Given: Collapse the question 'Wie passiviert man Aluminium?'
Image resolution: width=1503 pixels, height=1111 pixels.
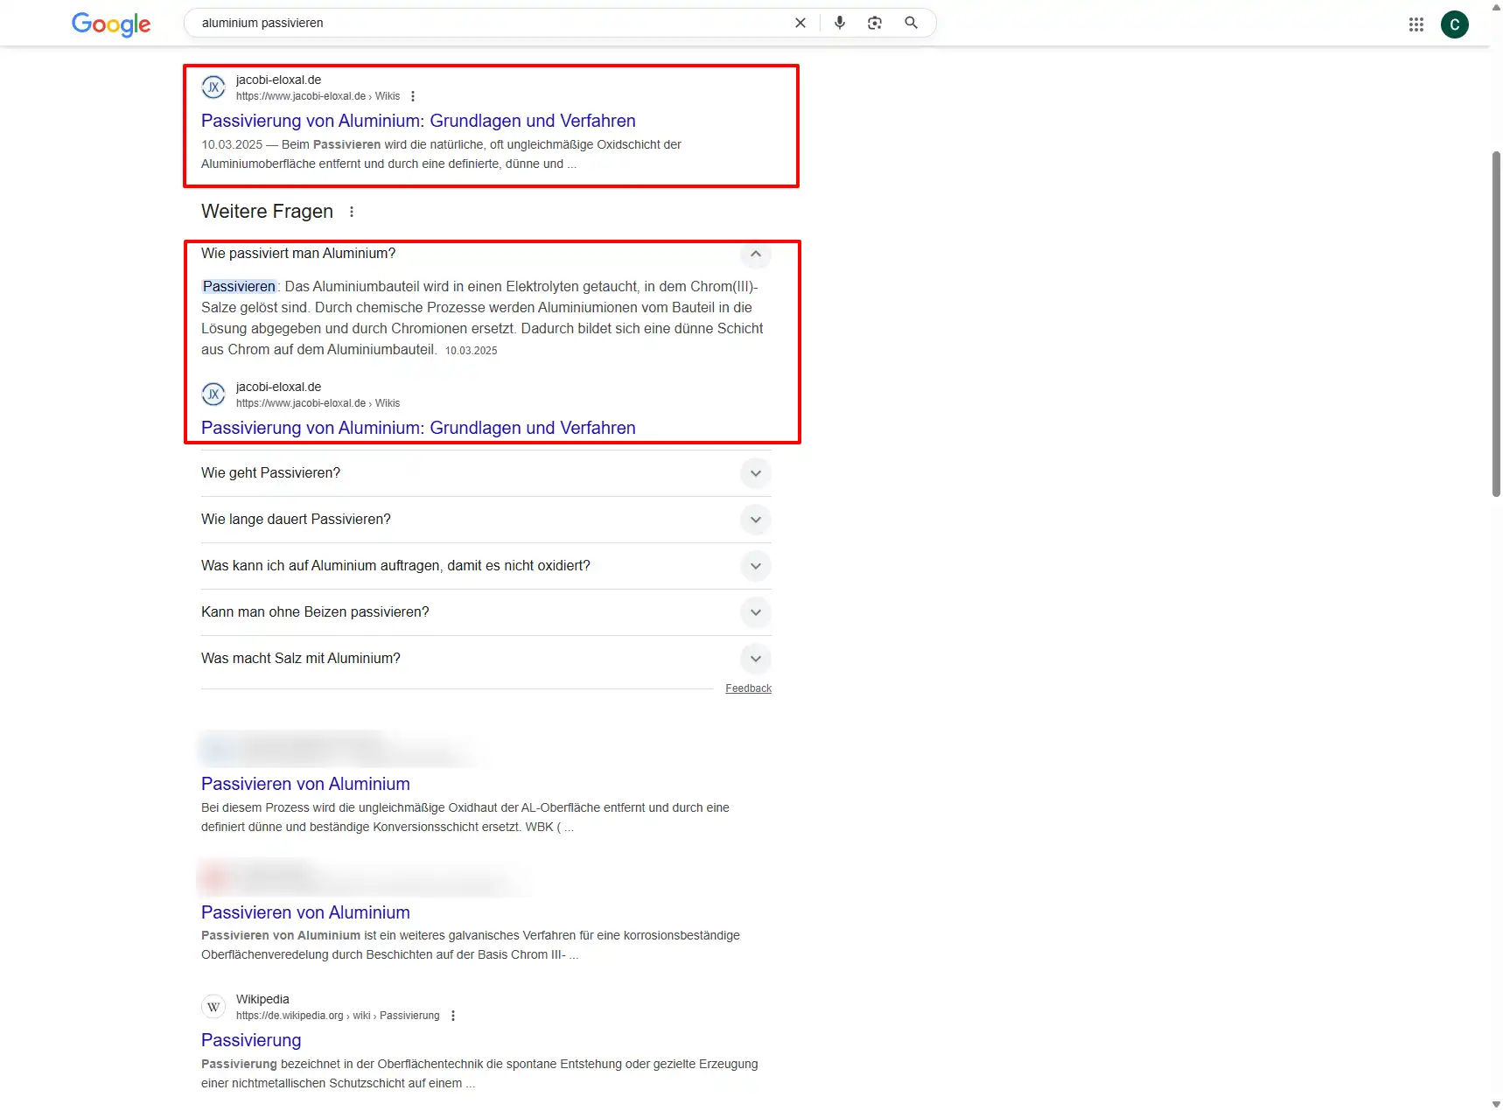Looking at the screenshot, I should point(756,254).
